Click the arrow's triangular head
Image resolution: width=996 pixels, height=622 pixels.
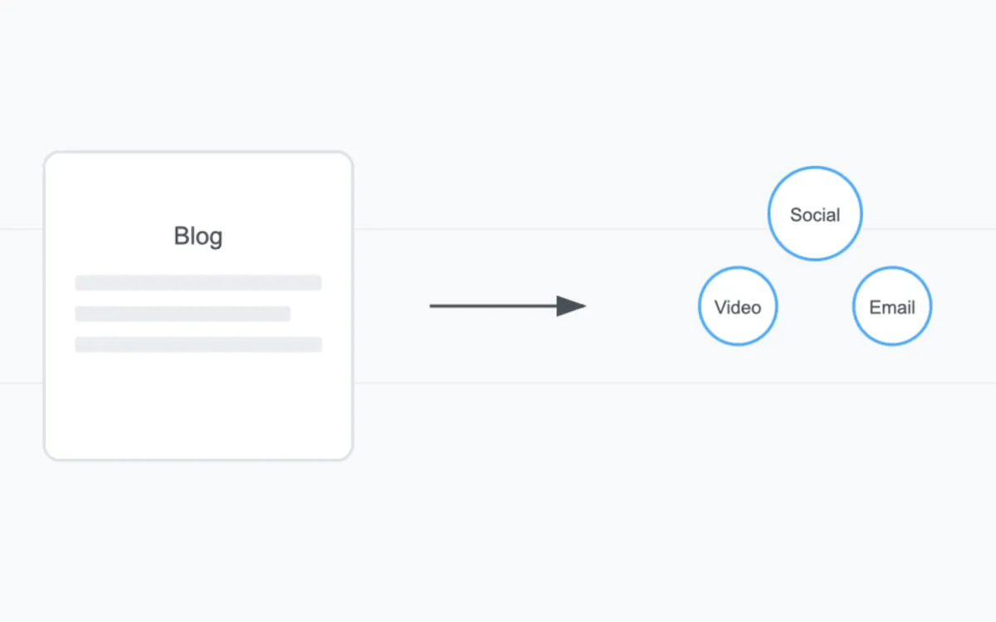571,306
